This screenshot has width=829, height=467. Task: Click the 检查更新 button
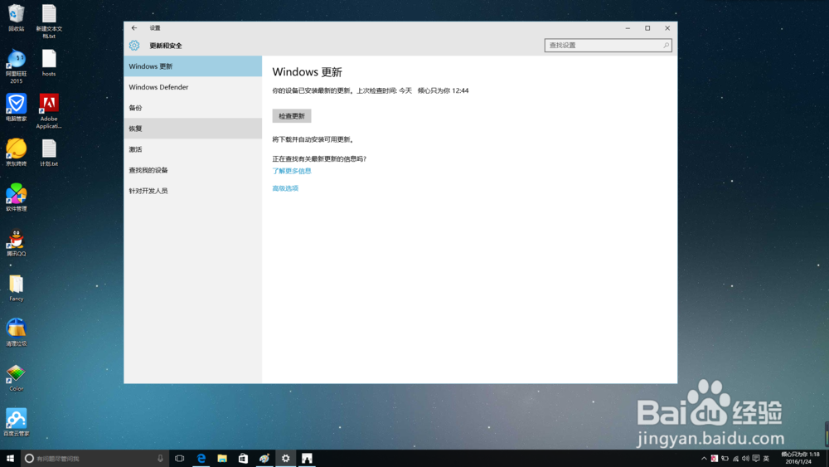[292, 116]
